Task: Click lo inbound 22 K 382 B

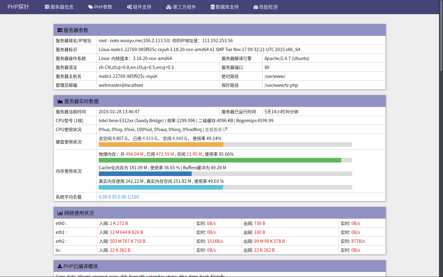Action: click(120, 250)
